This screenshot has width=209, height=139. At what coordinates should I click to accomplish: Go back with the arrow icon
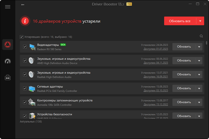click(23, 5)
